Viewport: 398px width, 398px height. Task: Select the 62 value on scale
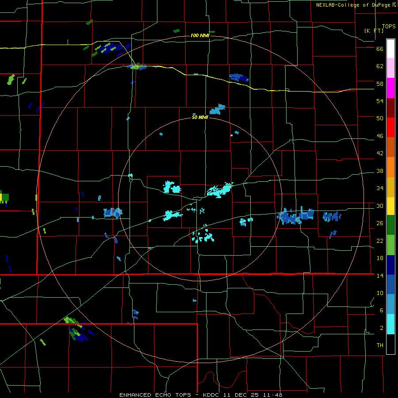pos(380,66)
